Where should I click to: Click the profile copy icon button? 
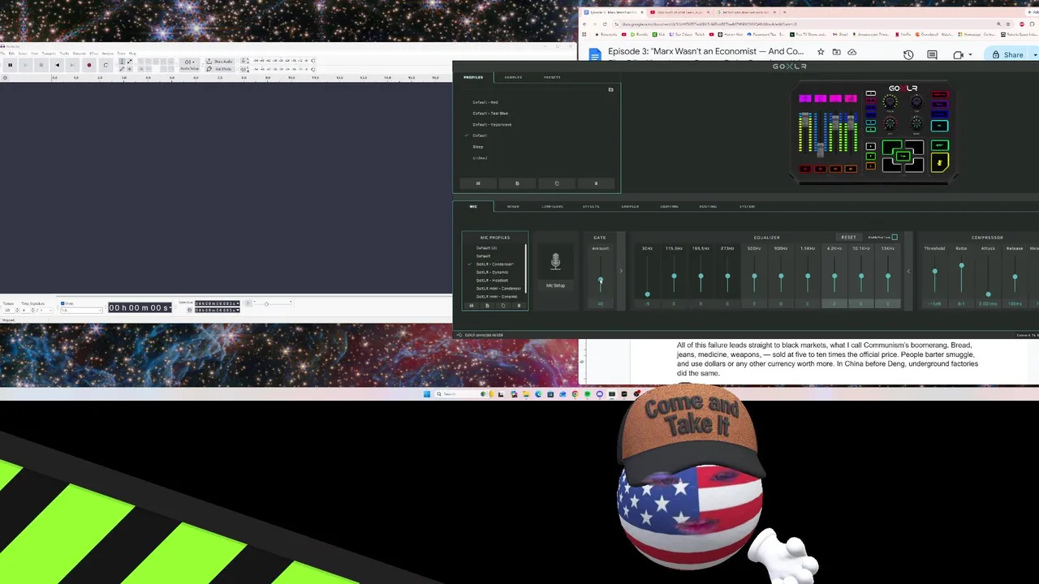(x=556, y=183)
